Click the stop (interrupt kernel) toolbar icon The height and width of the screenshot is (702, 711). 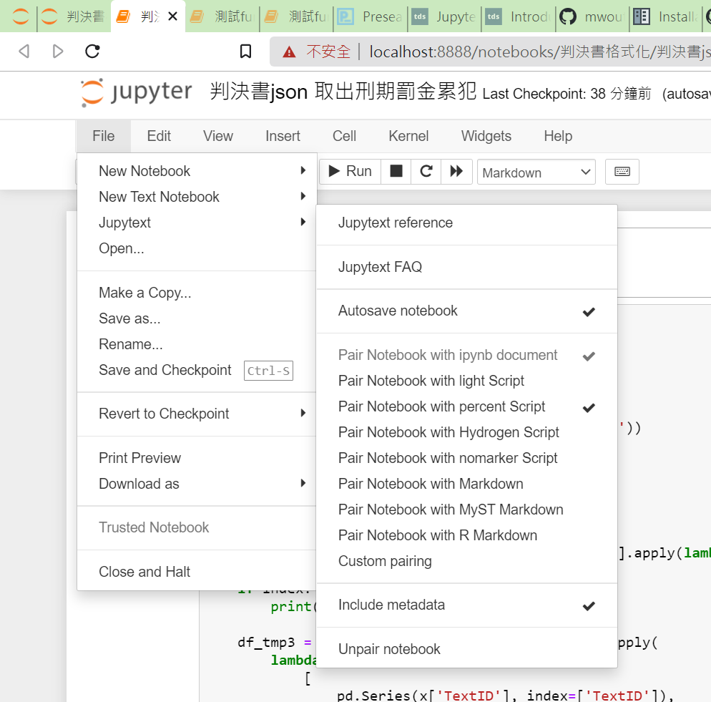tap(396, 171)
